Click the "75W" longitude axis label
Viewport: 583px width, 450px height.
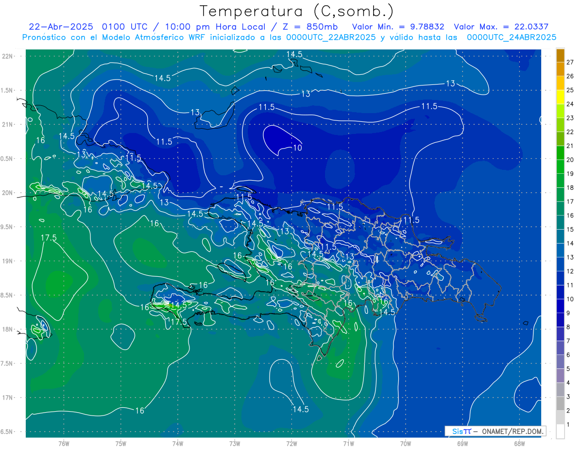point(121,444)
